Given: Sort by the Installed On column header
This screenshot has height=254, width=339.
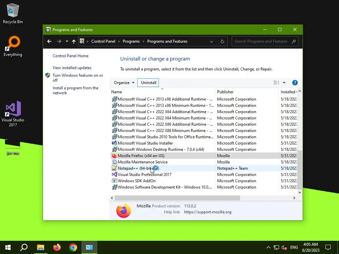Looking at the screenshot, I should point(288,92).
